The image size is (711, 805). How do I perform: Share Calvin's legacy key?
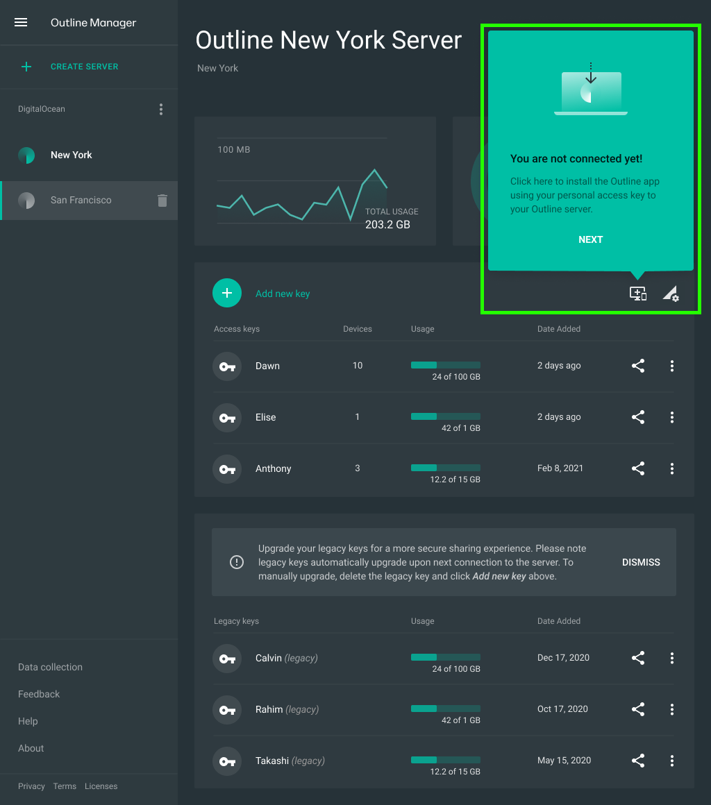[x=638, y=658]
